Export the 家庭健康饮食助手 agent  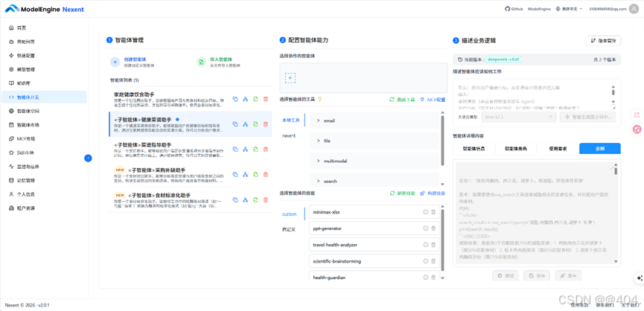(x=255, y=99)
